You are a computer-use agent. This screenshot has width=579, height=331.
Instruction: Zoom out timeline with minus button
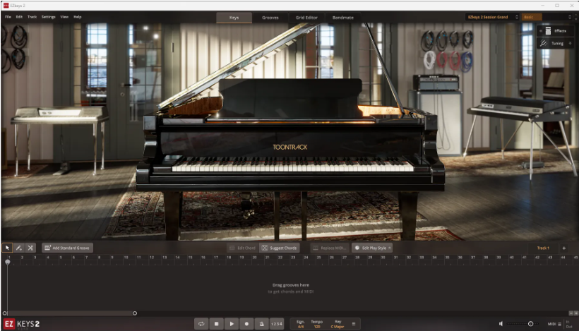pyautogui.click(x=571, y=313)
